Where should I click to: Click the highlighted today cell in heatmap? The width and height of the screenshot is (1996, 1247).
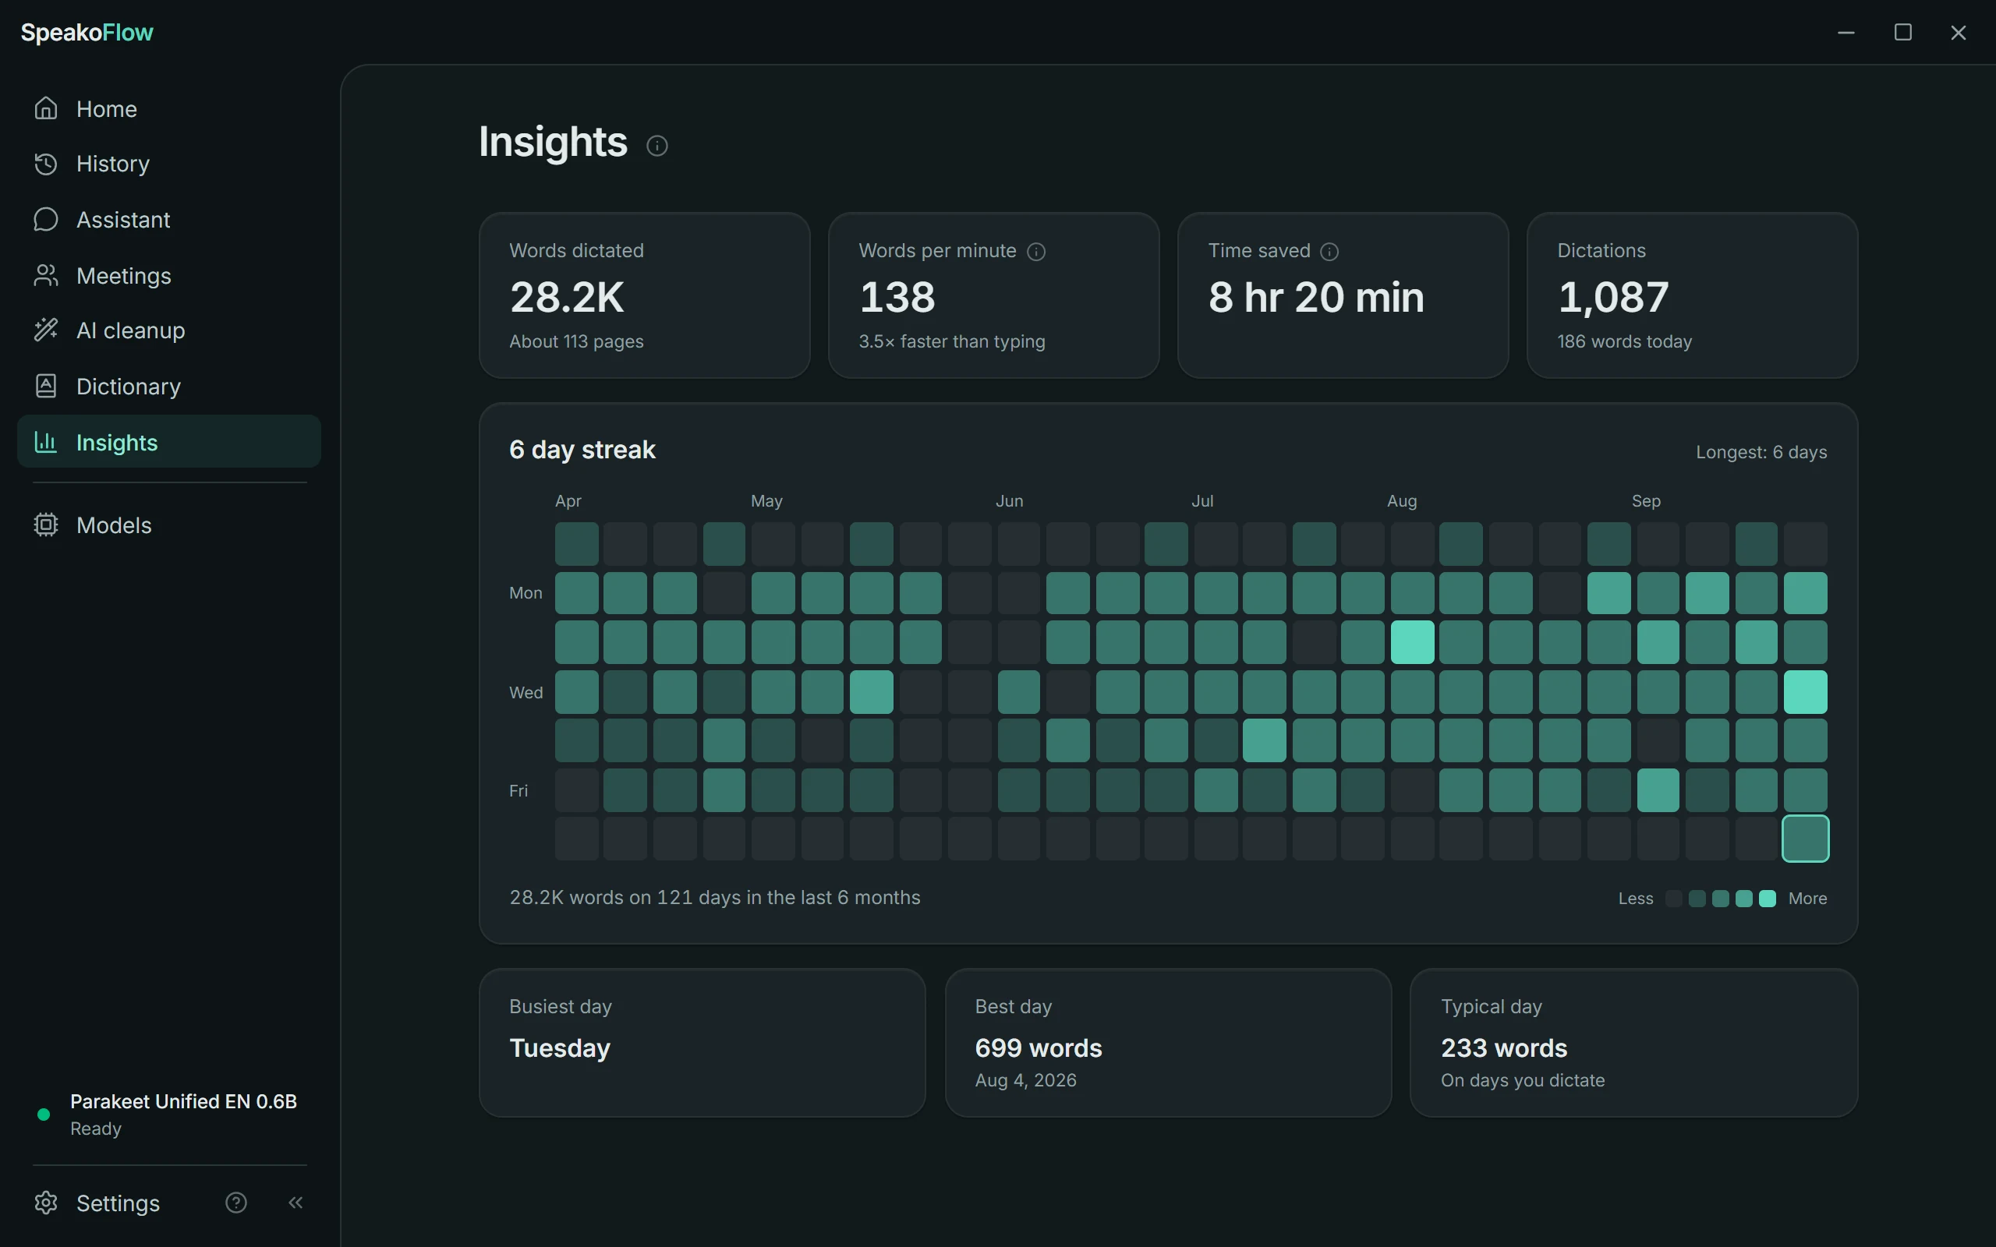1805,838
